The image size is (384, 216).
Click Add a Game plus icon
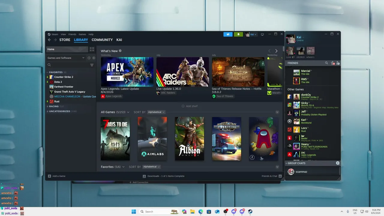click(x=49, y=176)
